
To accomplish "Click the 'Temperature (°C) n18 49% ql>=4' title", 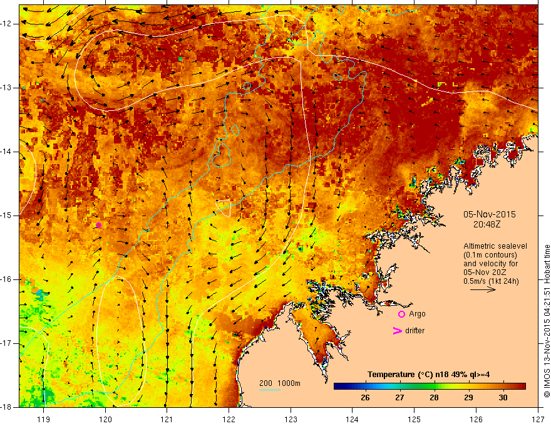I will point(428,375).
